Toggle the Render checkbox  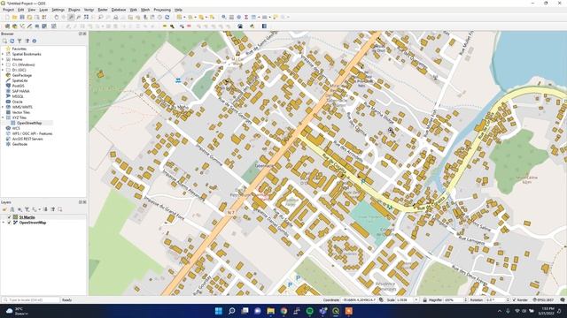pos(514,300)
